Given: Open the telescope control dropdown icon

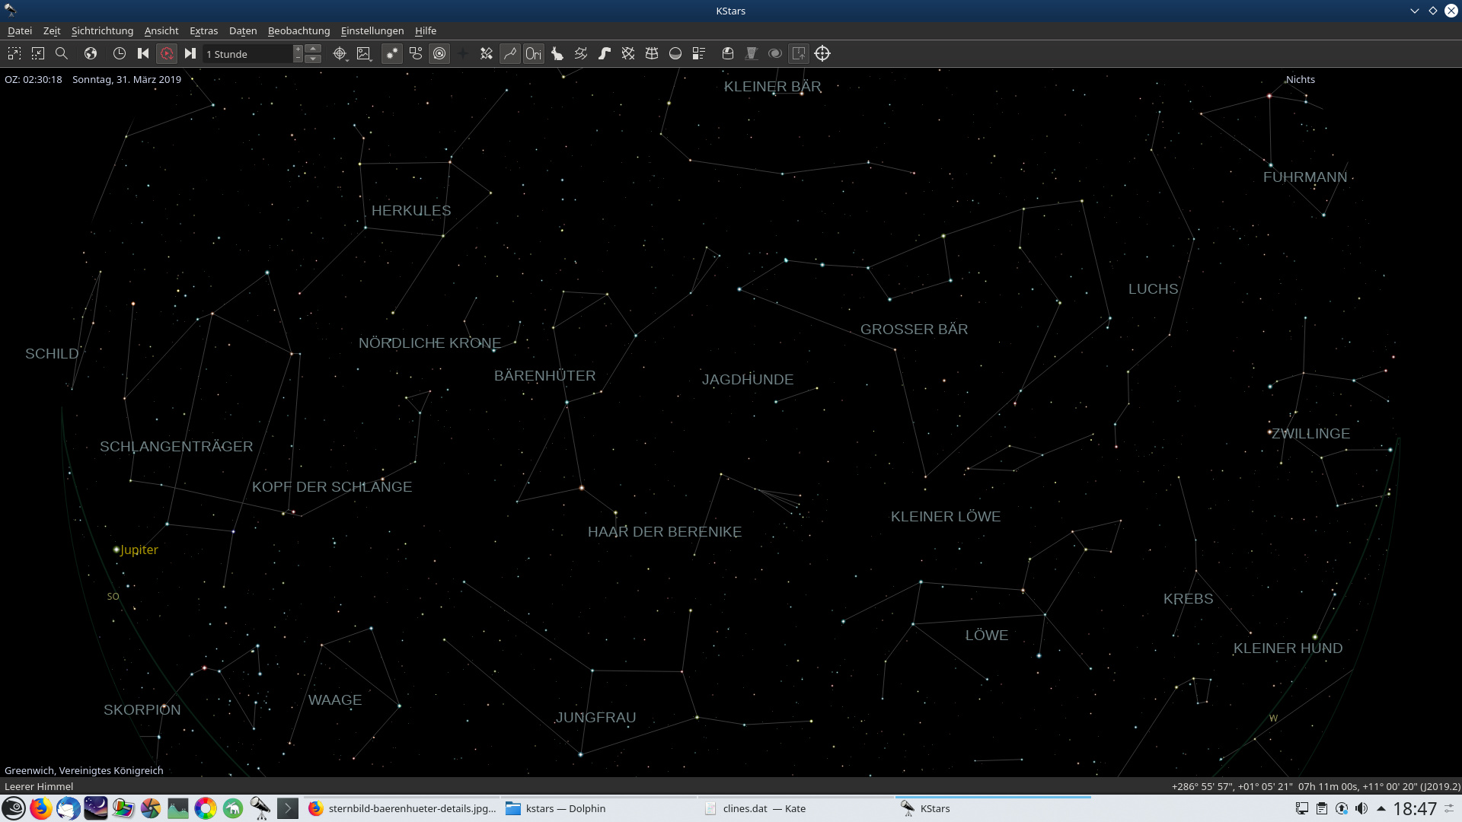Looking at the screenshot, I should coord(340,53).
